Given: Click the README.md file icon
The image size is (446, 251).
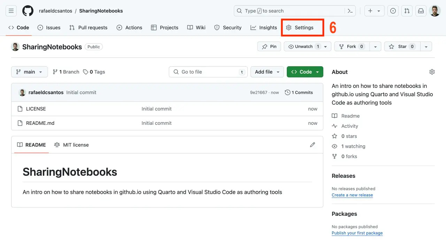Looking at the screenshot, I should click(20, 123).
